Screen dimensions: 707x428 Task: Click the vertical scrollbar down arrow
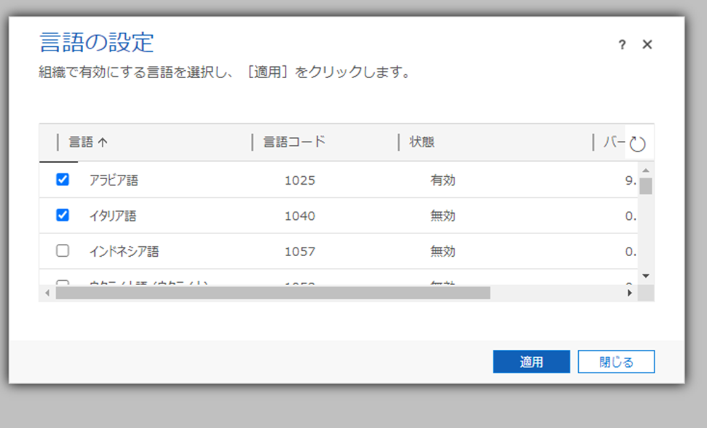646,276
